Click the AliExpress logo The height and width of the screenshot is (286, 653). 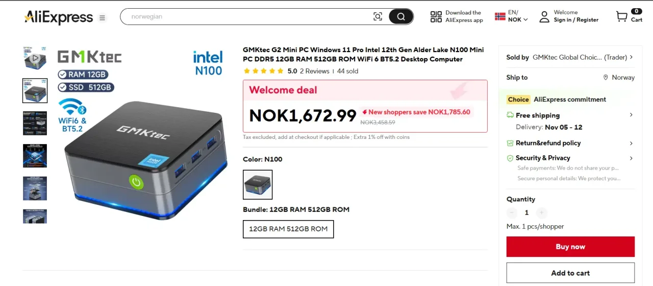[58, 17]
